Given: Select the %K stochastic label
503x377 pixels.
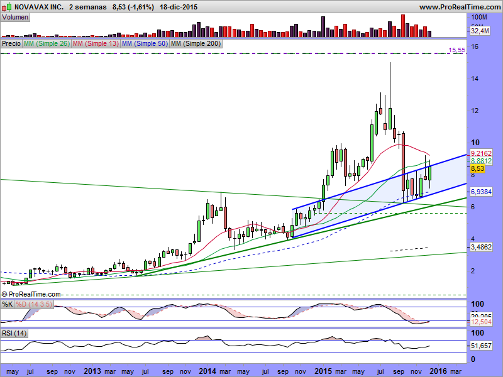Looking at the screenshot, I should (7, 304).
